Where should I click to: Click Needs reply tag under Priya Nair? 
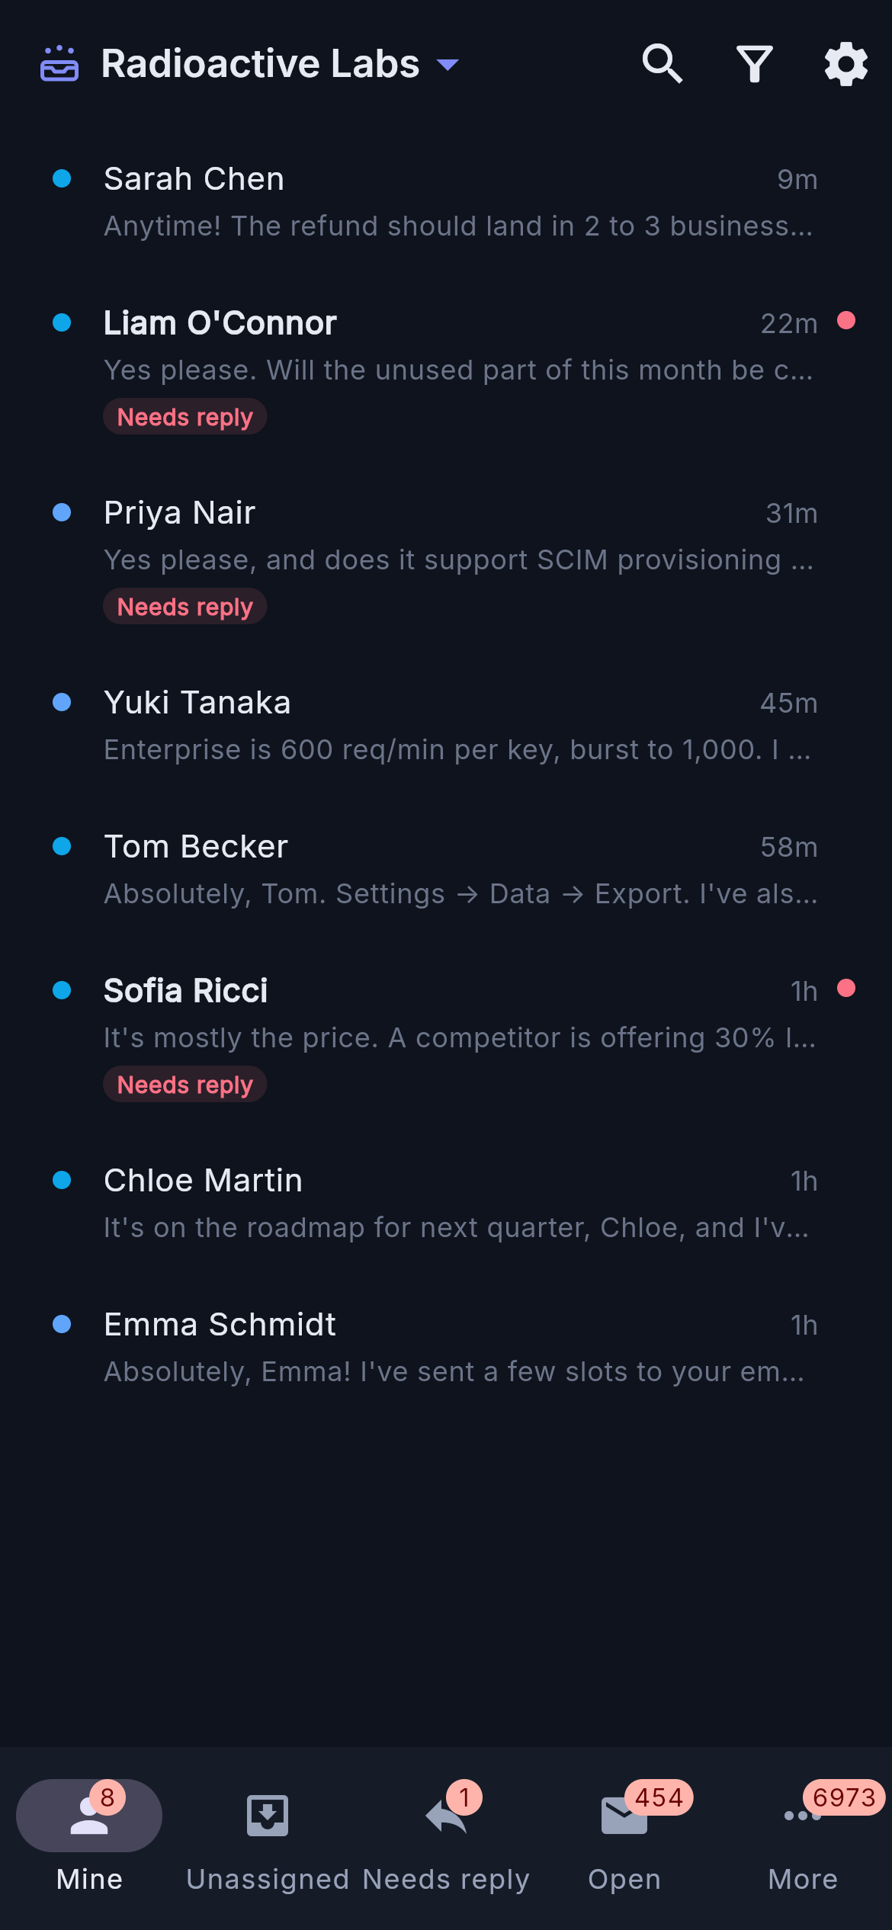(x=184, y=607)
